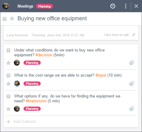Viewport: 142px width, 132px height.
Task: Convert #decision subtask using its checkmark icon
Action: tap(132, 63)
